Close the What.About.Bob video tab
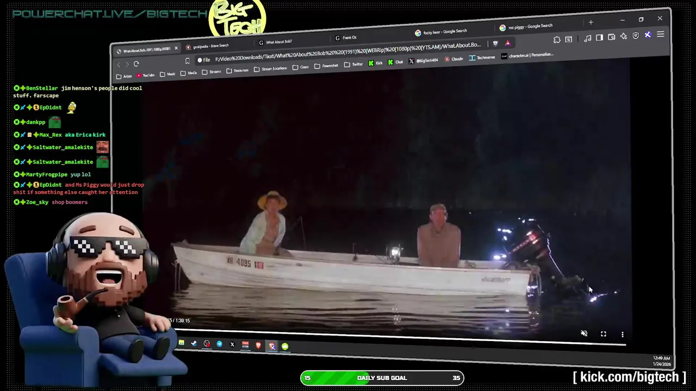The height and width of the screenshot is (391, 696). pyautogui.click(x=176, y=48)
